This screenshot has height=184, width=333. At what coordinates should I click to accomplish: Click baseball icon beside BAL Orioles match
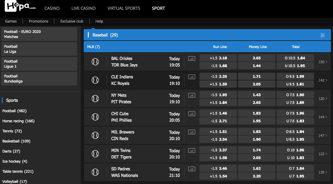95,62
